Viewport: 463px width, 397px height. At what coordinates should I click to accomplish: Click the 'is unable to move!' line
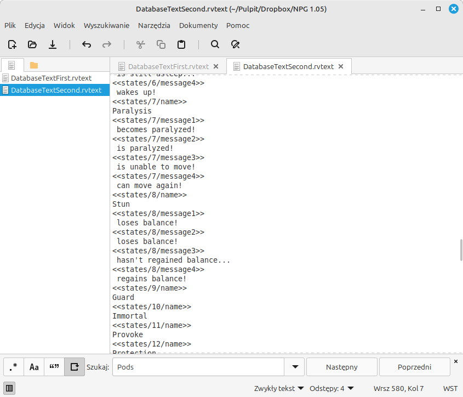(x=156, y=167)
